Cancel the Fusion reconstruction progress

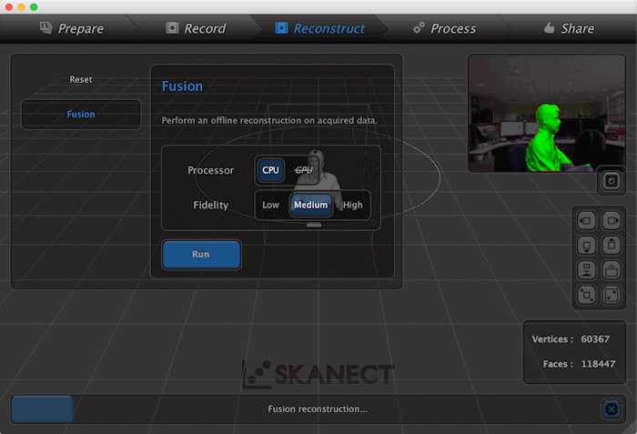point(612,409)
